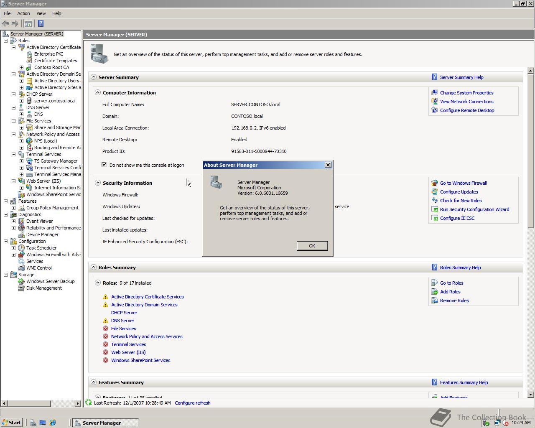
Task: Click the Windows Start button
Action: click(11, 423)
